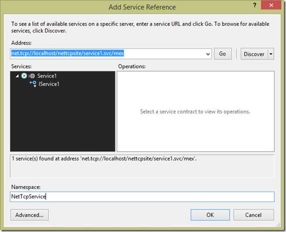This screenshot has height=232, width=286.
Task: Click the globe icon beside Service1
Action: pyautogui.click(x=32, y=76)
